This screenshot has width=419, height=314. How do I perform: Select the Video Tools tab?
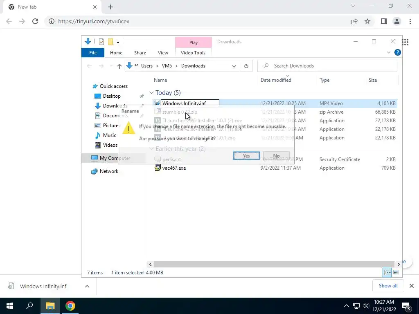click(x=193, y=53)
